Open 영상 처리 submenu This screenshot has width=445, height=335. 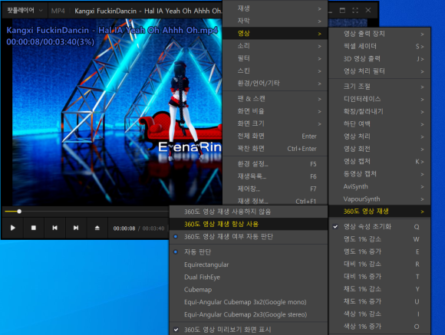click(380, 136)
